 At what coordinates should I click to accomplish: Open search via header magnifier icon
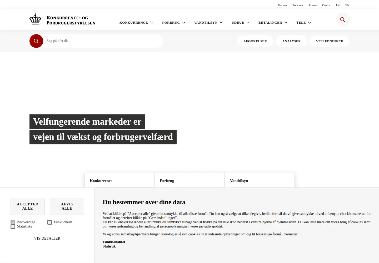coord(342,20)
